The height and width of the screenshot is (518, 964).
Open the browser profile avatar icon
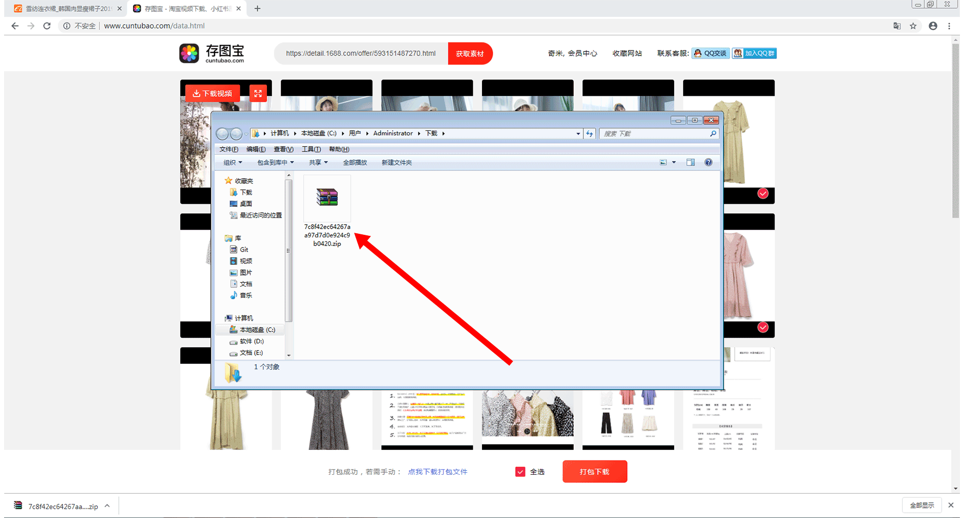(933, 26)
